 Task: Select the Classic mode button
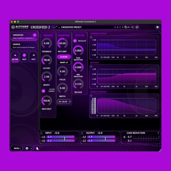click(x=64, y=57)
